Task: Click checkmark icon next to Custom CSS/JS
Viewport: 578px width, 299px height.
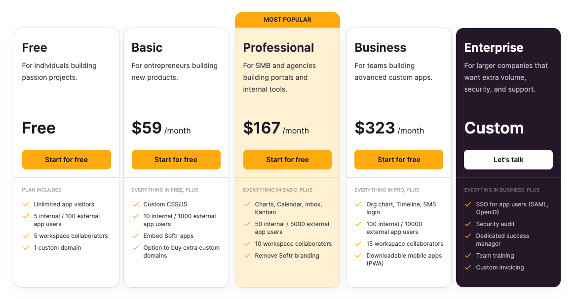Action: pos(136,204)
